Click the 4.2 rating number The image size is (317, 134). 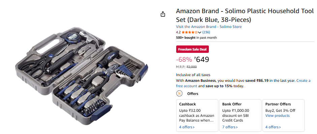178,32
